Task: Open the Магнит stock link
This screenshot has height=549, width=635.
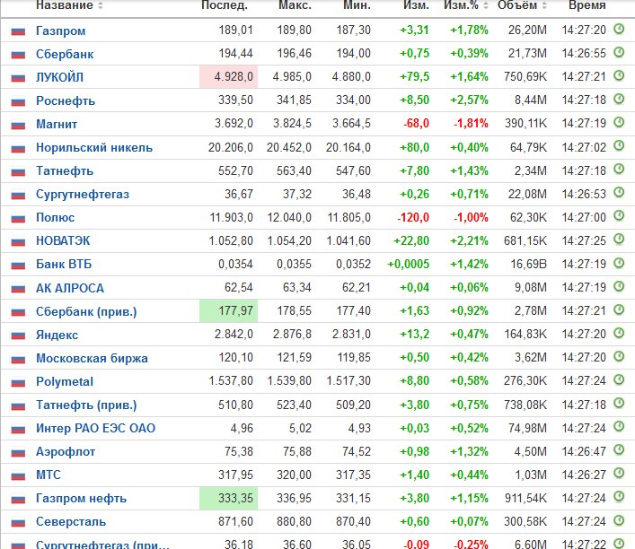Action: [x=57, y=124]
